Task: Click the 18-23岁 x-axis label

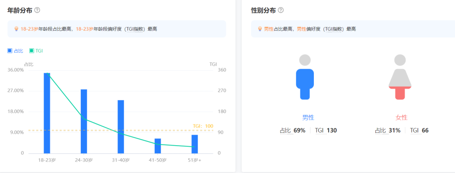Action: pyautogui.click(x=47, y=160)
